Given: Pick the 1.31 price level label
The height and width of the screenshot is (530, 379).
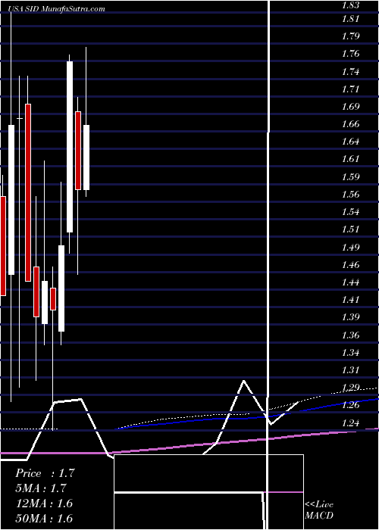Looking at the screenshot, I should tap(351, 369).
